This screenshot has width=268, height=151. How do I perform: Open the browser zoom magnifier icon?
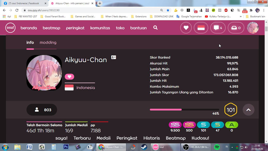tap(161, 10)
